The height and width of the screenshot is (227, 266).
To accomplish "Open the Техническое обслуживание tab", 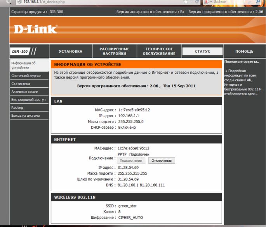I will point(159,51).
